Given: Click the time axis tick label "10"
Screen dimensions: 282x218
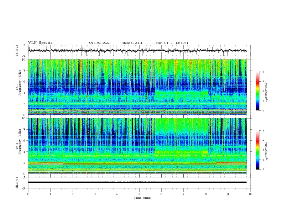Looking at the screenshot, I should click(250, 194).
